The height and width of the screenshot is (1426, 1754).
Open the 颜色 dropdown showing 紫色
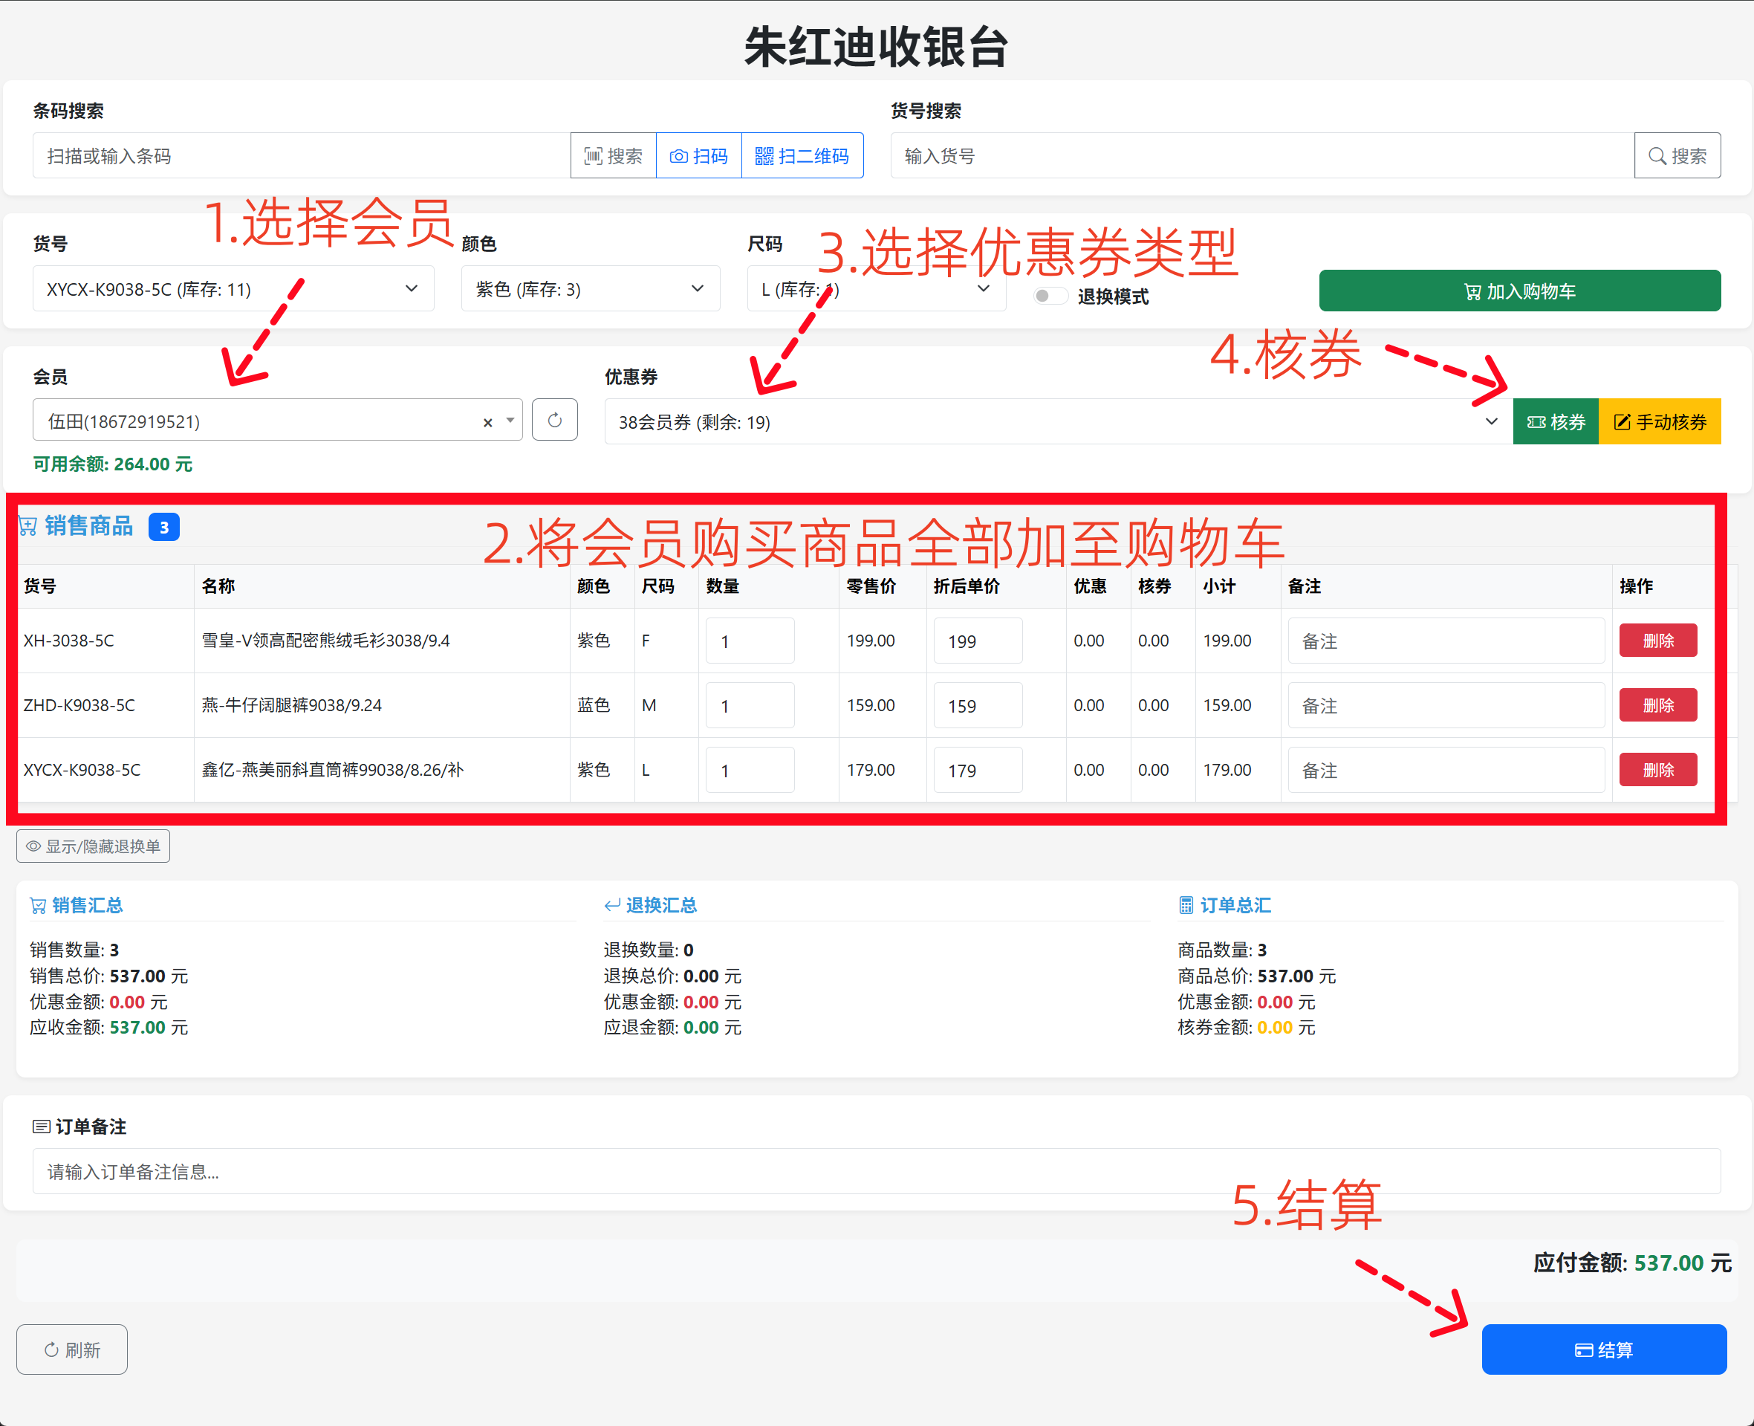pyautogui.click(x=590, y=288)
